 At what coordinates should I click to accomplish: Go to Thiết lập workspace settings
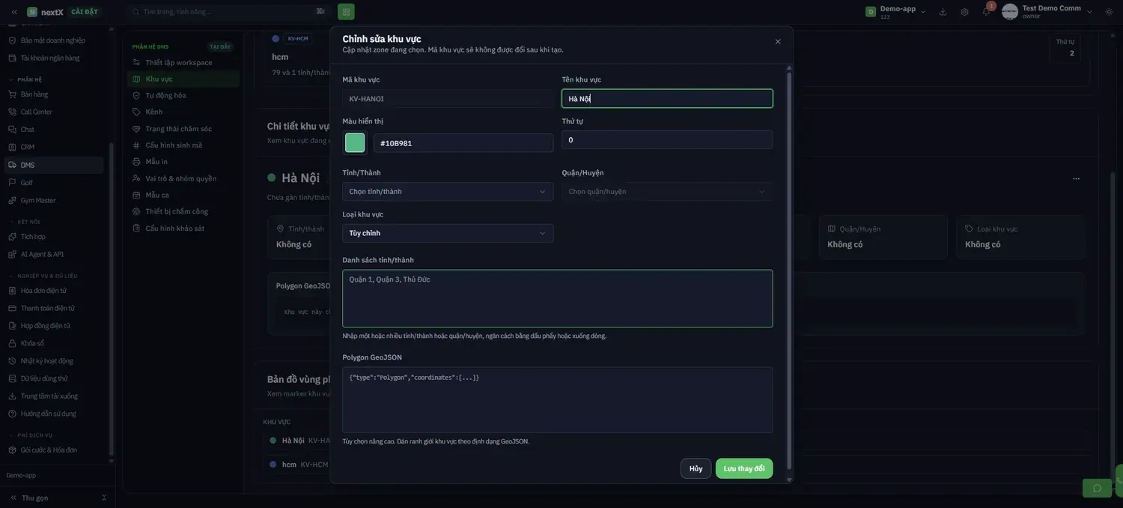(179, 62)
